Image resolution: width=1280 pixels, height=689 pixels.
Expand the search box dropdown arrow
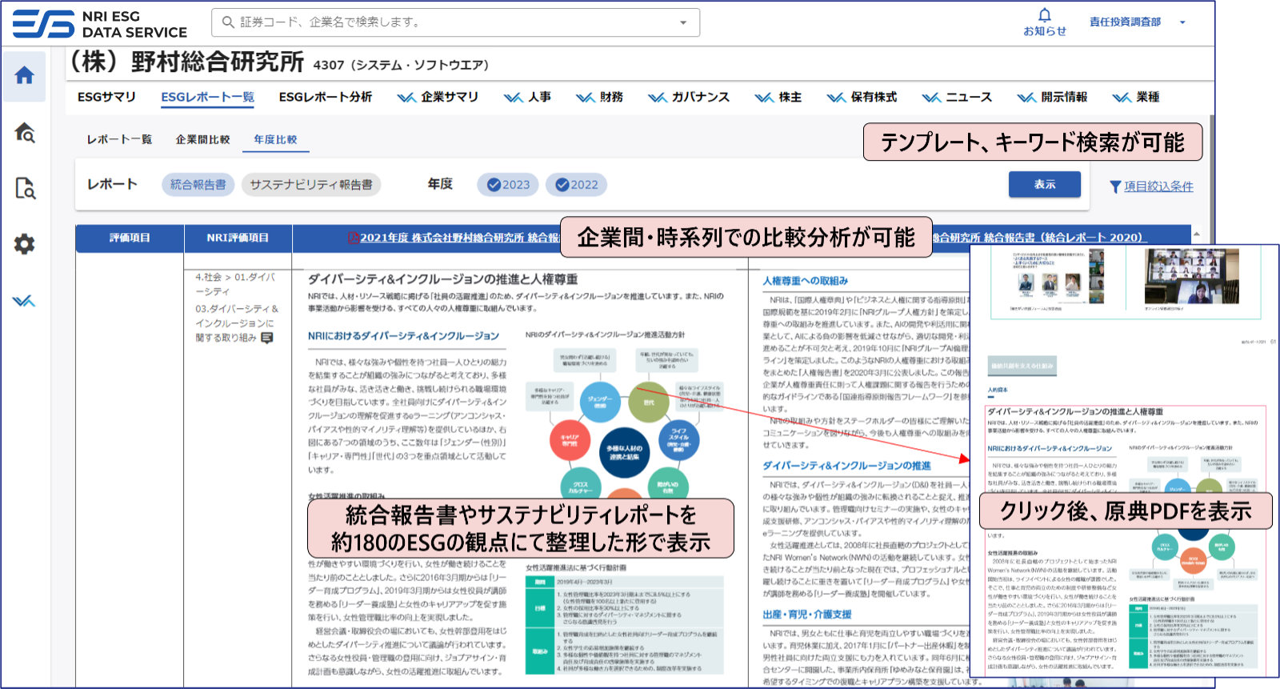point(683,22)
